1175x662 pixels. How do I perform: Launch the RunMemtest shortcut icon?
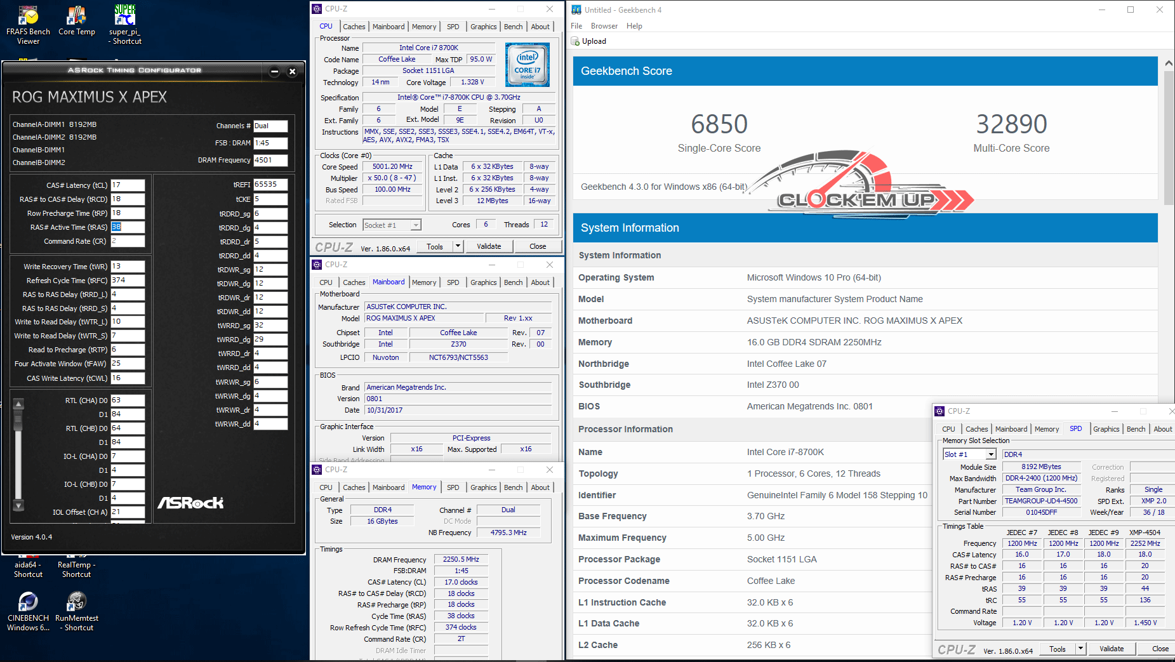click(76, 602)
